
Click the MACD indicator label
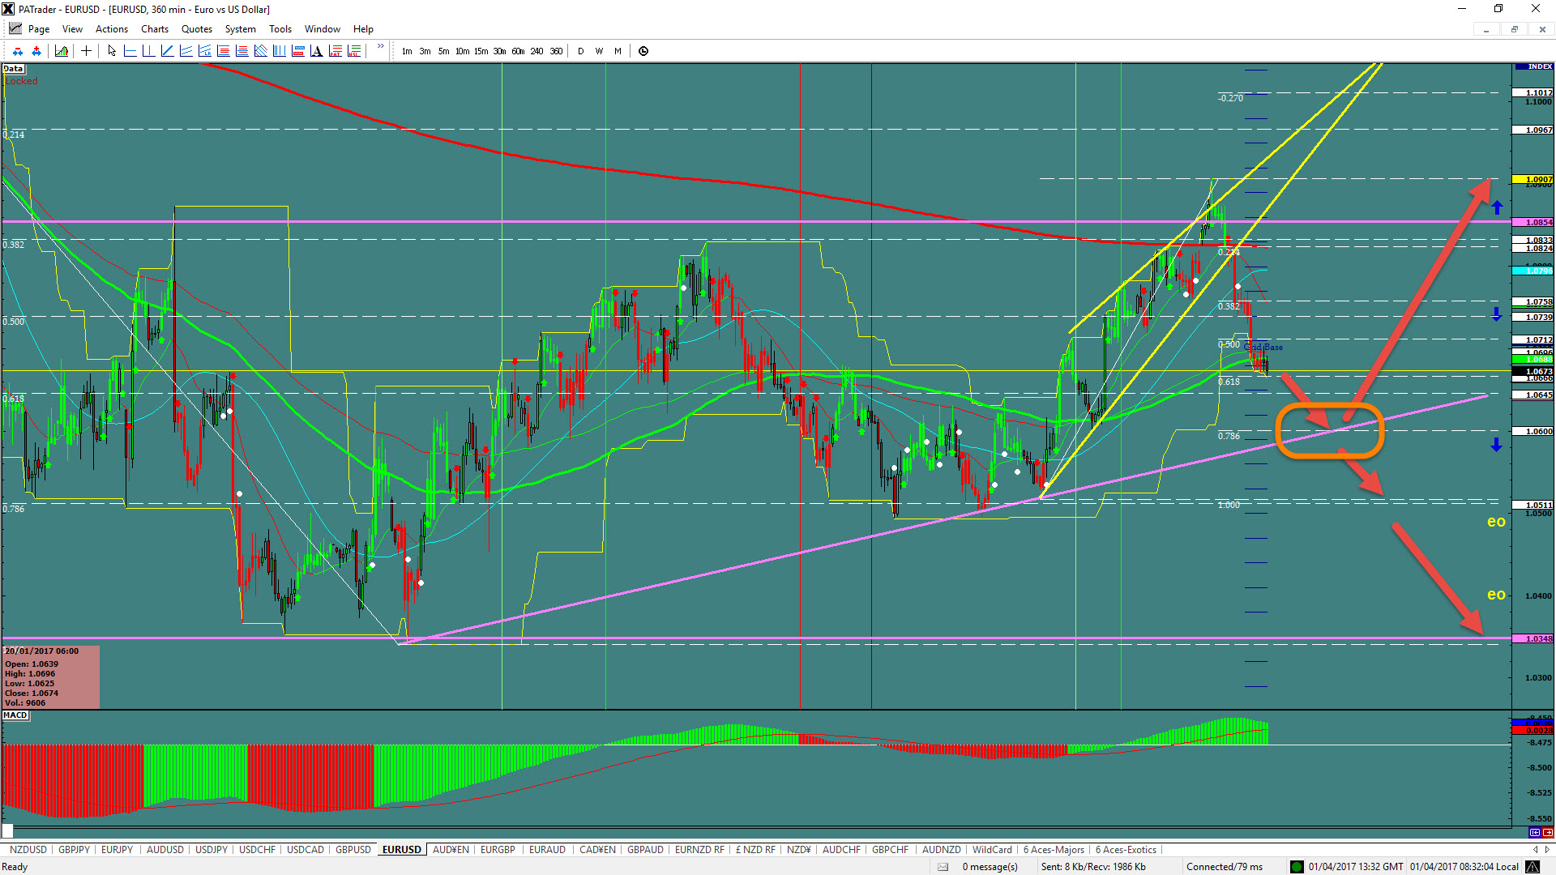coord(15,715)
